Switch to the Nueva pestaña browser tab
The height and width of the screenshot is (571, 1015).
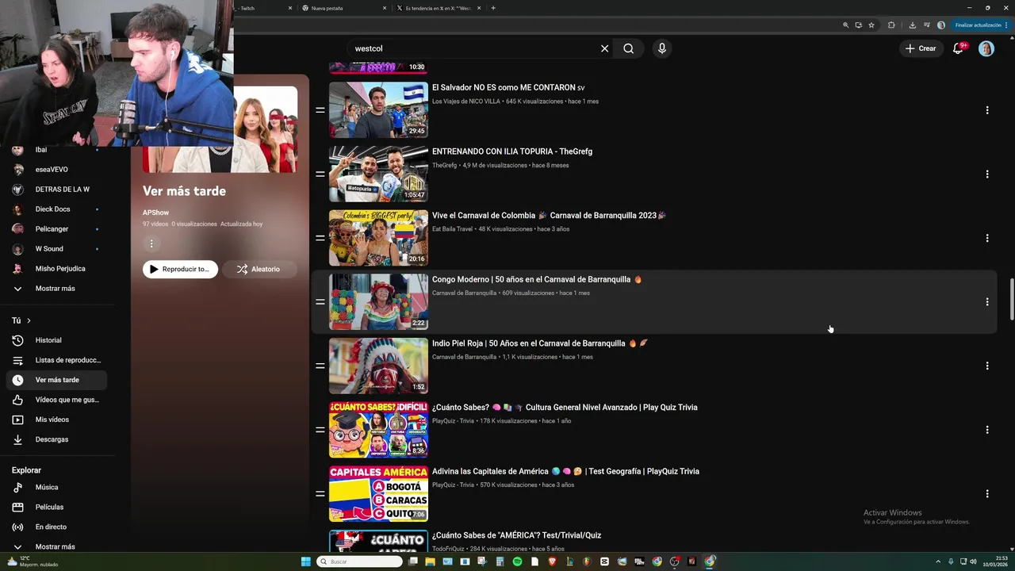(x=343, y=8)
